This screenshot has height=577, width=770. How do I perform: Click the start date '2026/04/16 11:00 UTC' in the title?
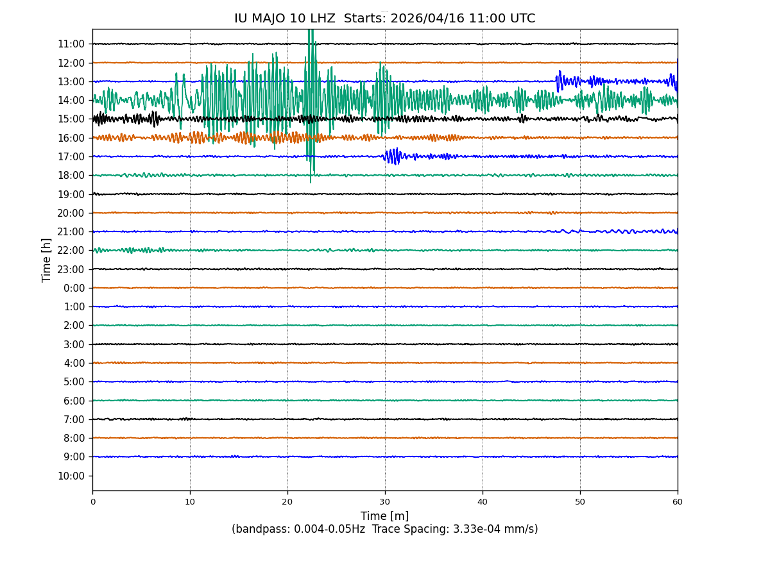click(x=462, y=19)
